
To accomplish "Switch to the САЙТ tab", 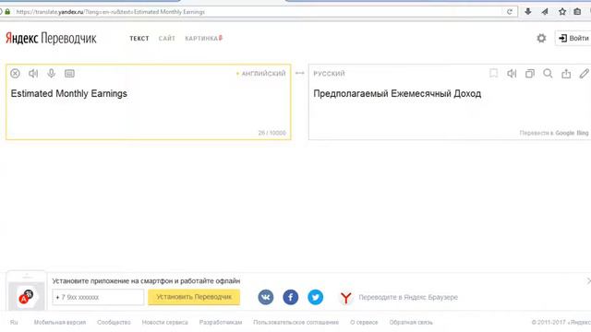I will point(167,39).
